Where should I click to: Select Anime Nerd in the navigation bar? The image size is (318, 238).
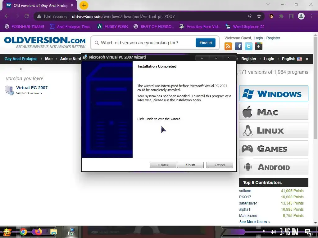(70, 59)
